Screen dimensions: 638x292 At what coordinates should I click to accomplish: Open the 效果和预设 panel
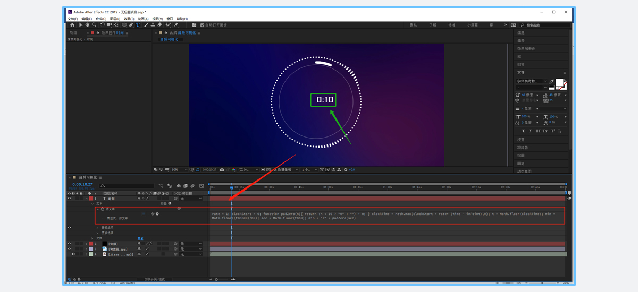(526, 49)
